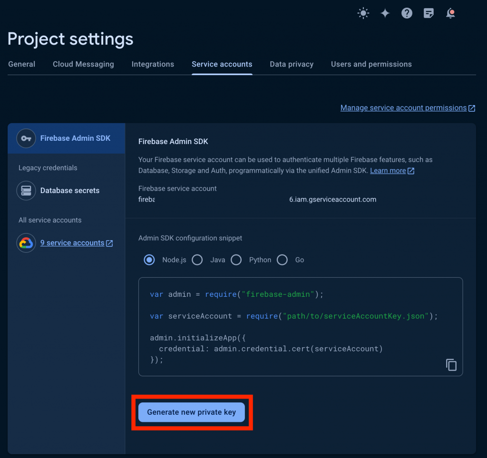Click the Python label

point(260,260)
